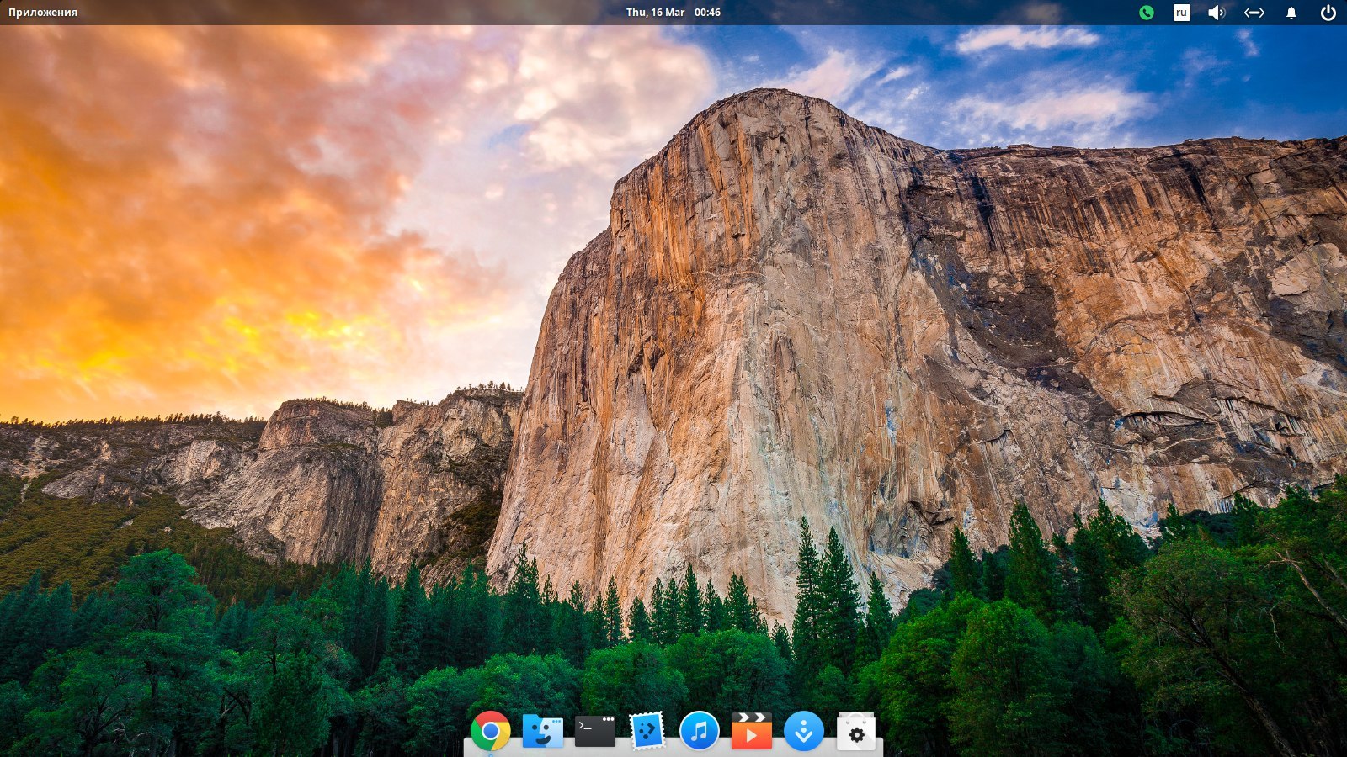Click the El Capitan cliff on wallpaper
Viewport: 1347px width, 757px height.
pos(758,336)
